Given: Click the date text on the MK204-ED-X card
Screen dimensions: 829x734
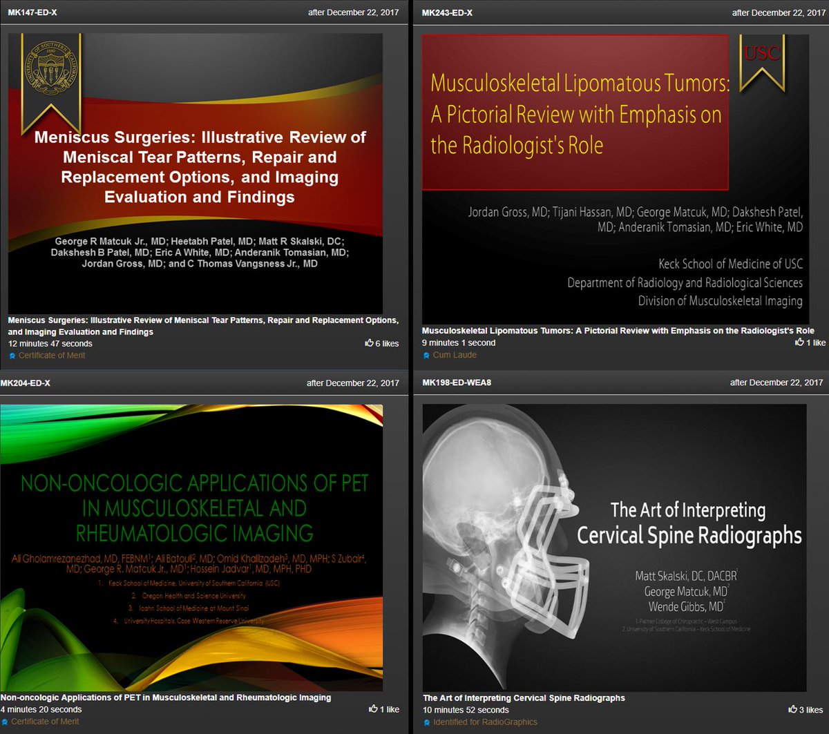Looking at the screenshot, I should point(353,383).
